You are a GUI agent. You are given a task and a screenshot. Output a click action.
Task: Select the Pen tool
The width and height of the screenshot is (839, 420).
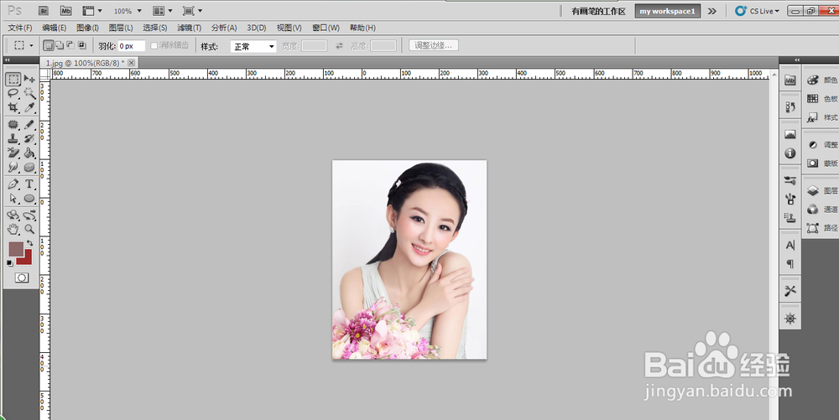(x=13, y=184)
